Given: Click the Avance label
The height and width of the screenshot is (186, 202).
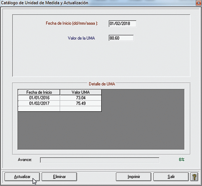Looking at the screenshot, I should 25,160.
